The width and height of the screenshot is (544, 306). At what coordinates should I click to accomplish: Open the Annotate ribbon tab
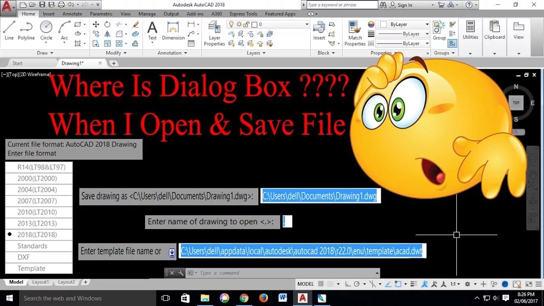point(72,14)
